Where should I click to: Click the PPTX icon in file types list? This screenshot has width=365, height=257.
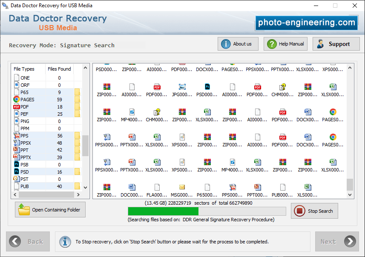[17, 157]
